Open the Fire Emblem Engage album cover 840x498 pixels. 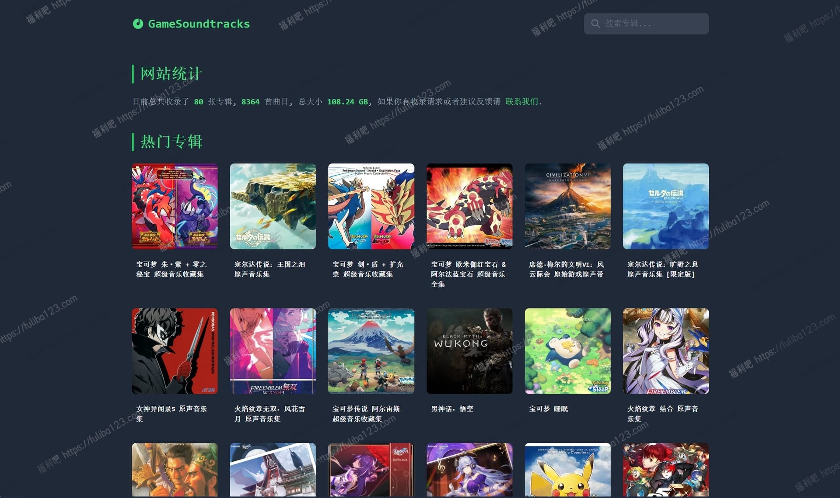[x=666, y=351]
